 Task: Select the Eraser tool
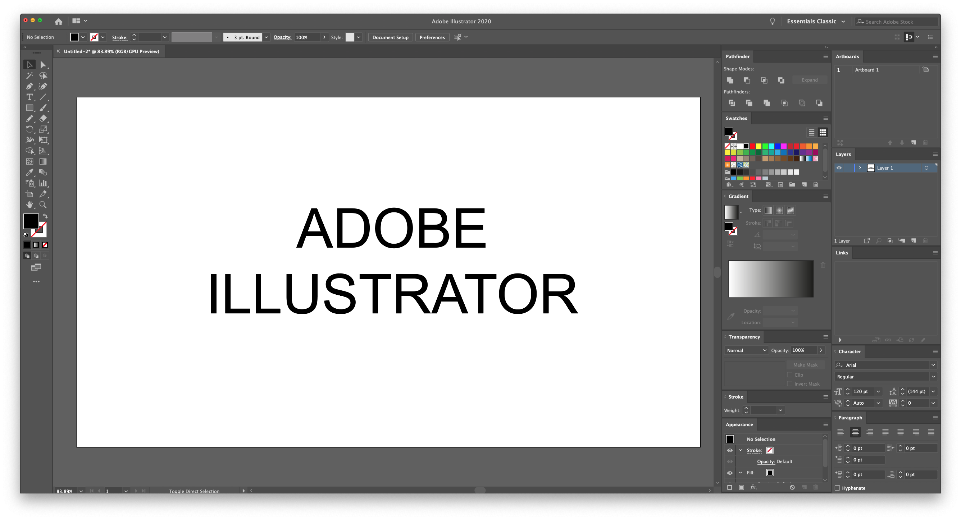pos(43,119)
